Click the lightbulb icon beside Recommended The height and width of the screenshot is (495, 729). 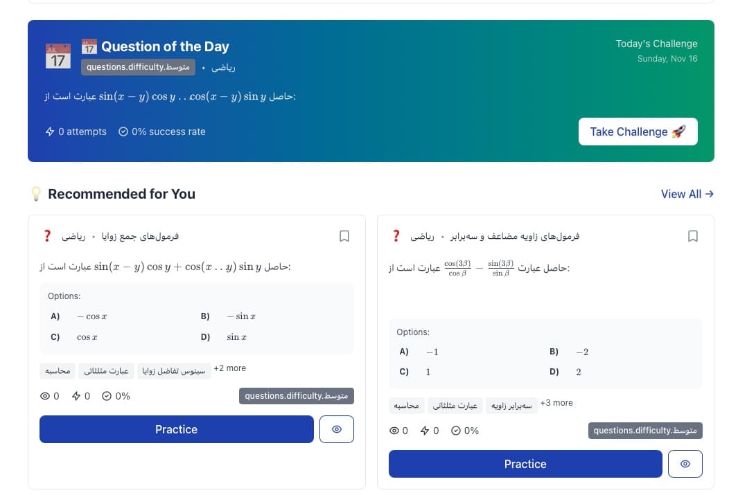[37, 195]
